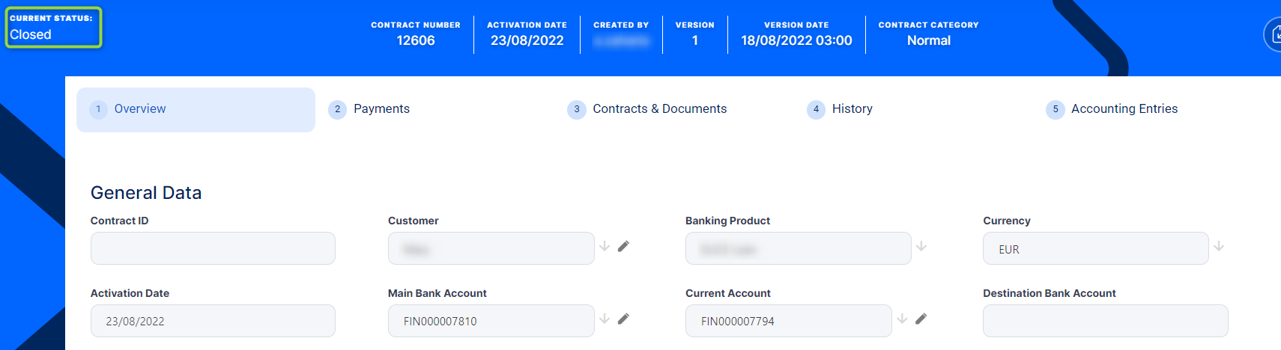The width and height of the screenshot is (1281, 350).
Task: Click the Current Account edit pencil icon
Action: (x=921, y=319)
